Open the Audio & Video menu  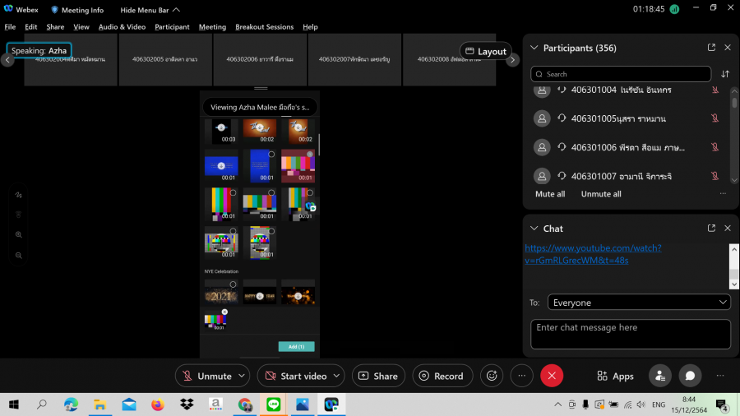pyautogui.click(x=122, y=27)
